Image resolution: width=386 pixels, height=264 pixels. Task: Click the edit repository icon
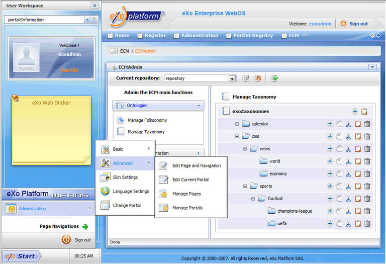point(245,78)
